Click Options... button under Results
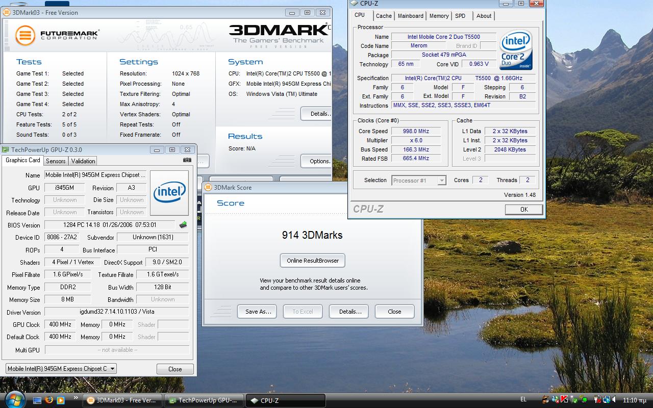This screenshot has width=653, height=408. (316, 161)
